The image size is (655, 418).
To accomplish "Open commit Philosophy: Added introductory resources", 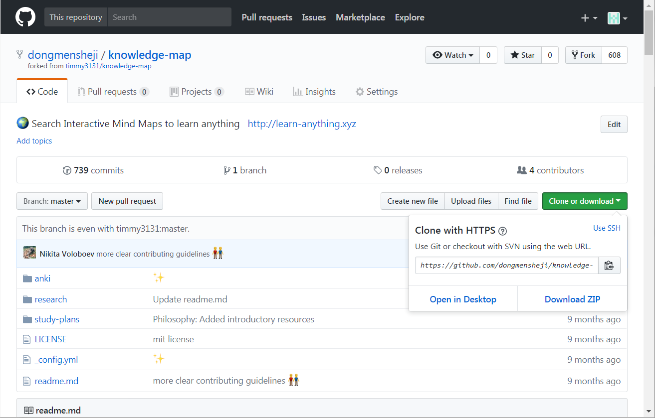I will [233, 319].
